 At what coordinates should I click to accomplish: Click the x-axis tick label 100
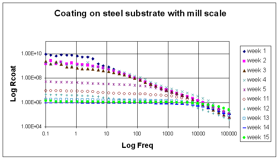point(137,134)
